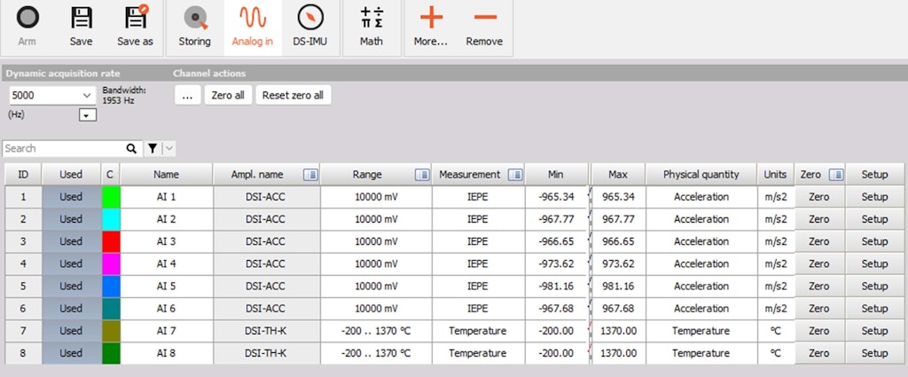Toggle Used state for AI 5

(71, 287)
